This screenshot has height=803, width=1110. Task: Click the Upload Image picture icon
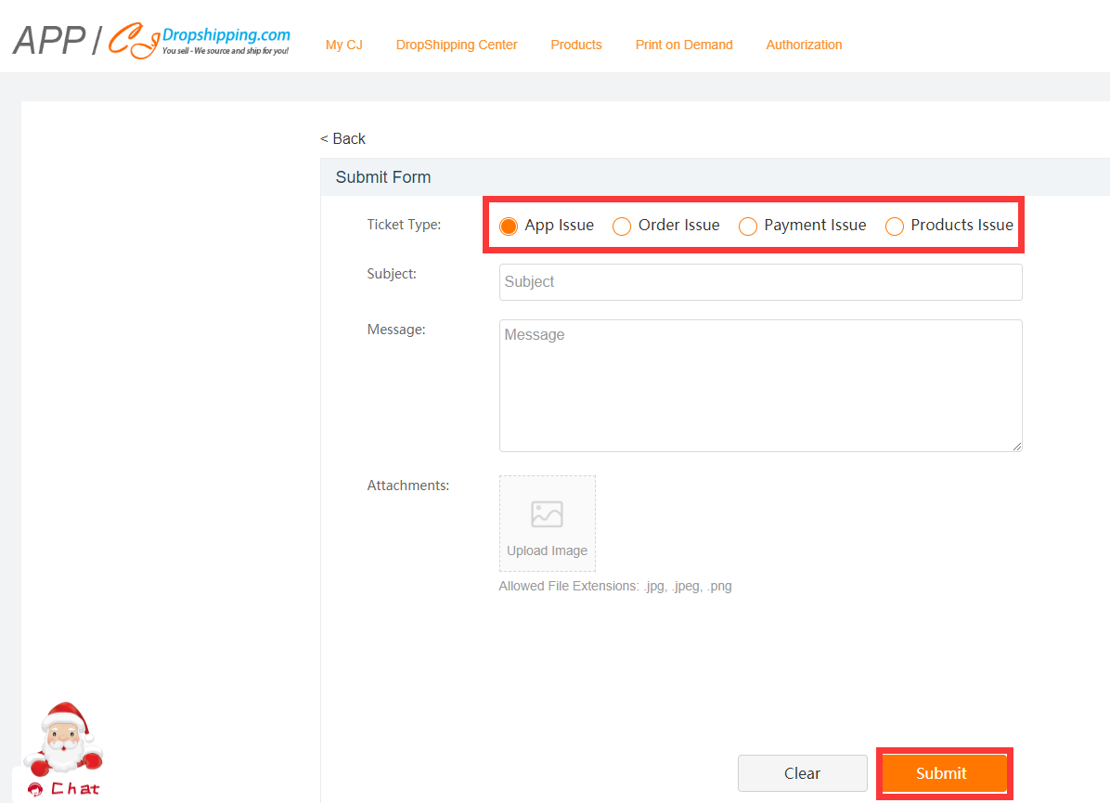coord(548,514)
